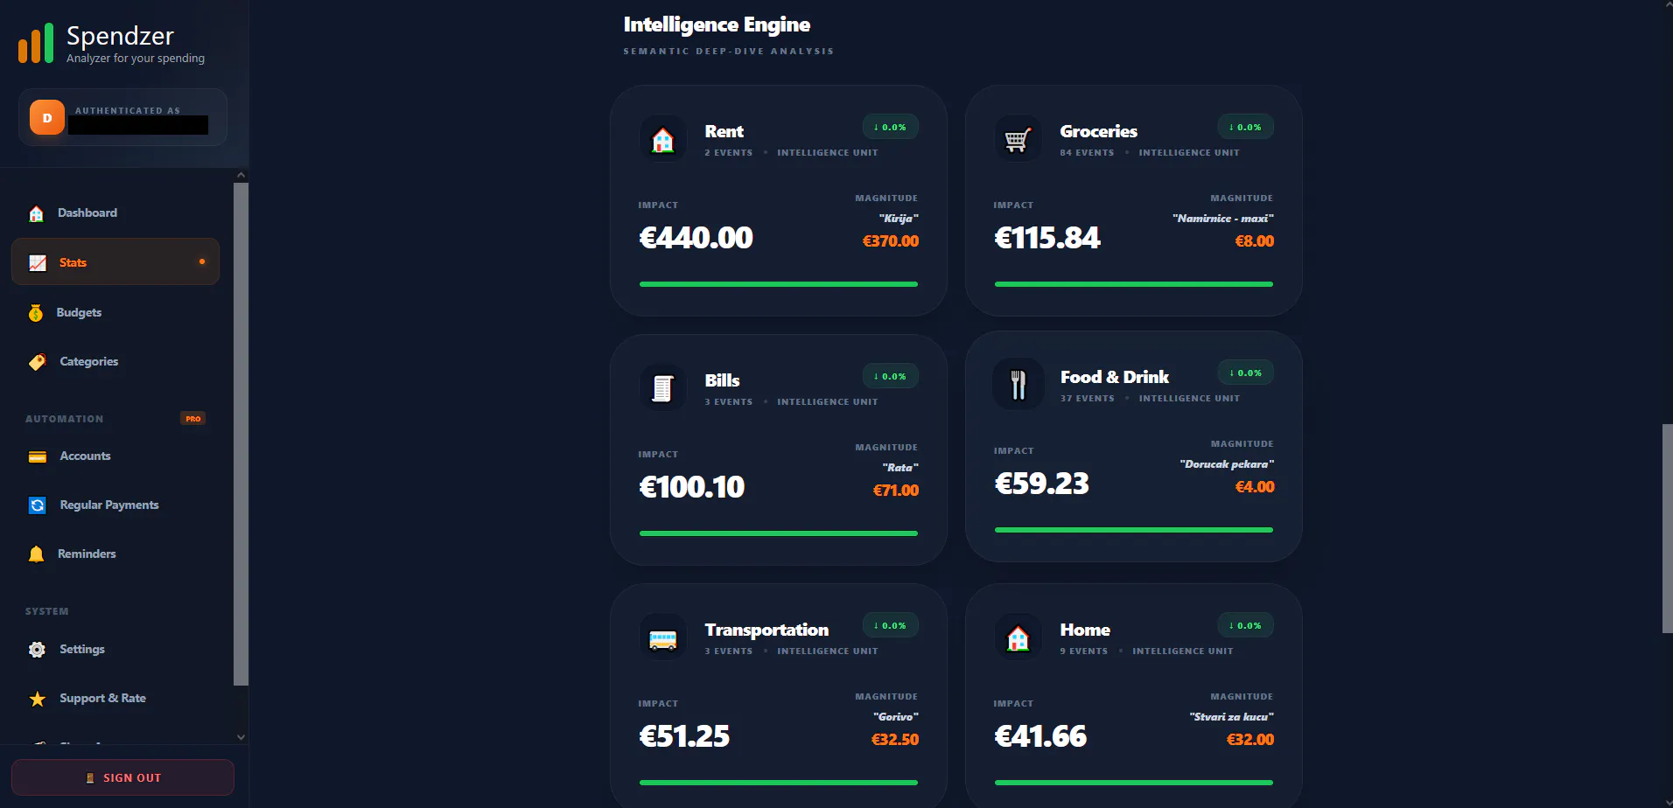Click the Categories tag icon

(38, 361)
